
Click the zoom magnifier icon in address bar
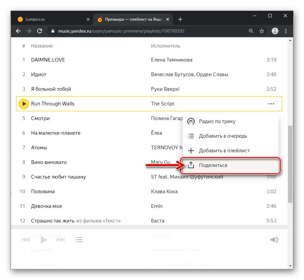251,31
